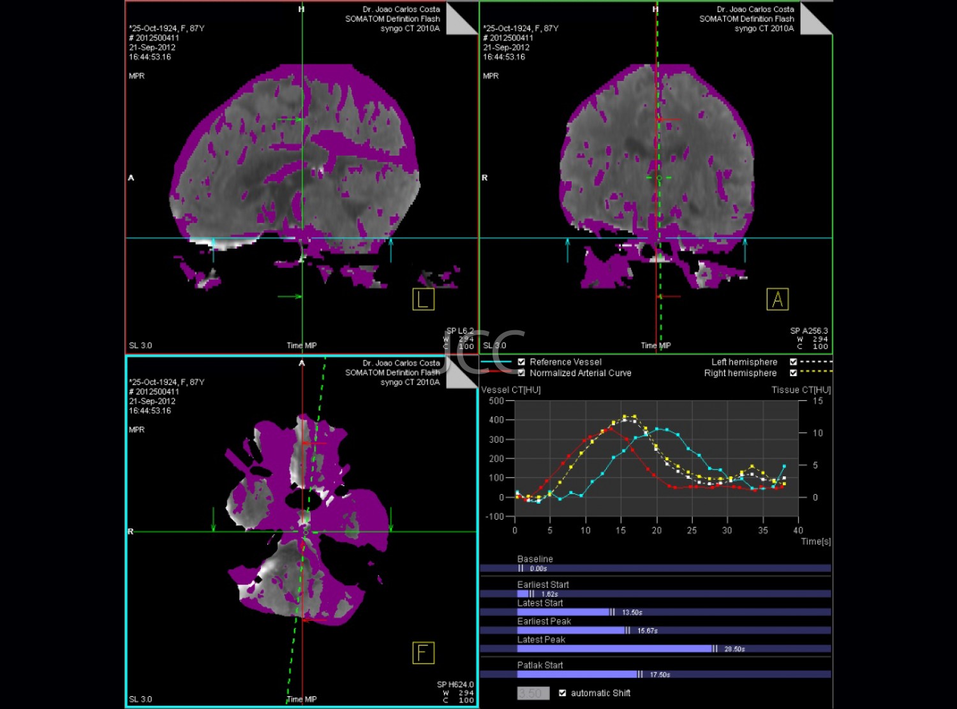This screenshot has width=957, height=709.
Task: Click the page-curl corner of the sagittal viewport
Action: tap(461, 18)
